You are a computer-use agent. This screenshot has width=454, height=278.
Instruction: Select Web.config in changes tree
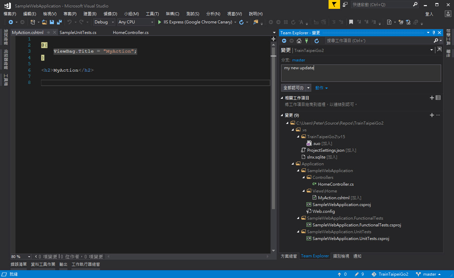[320, 211]
